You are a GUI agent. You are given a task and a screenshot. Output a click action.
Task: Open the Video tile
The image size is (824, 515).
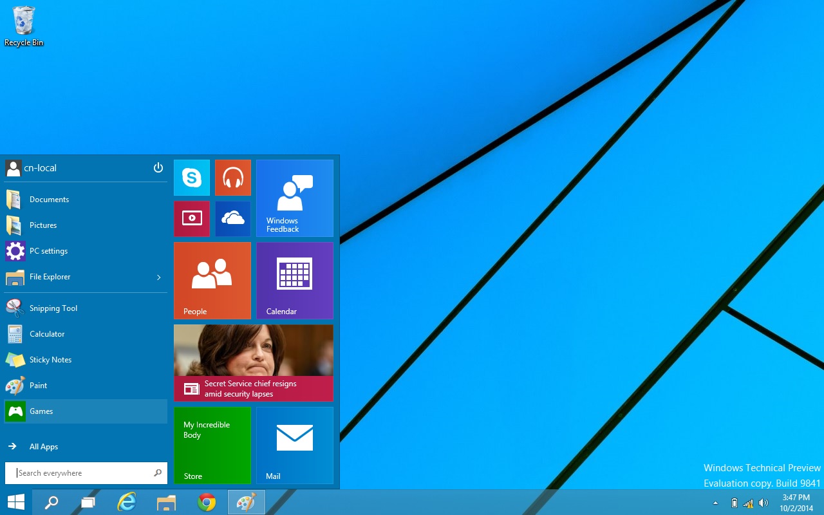click(192, 219)
